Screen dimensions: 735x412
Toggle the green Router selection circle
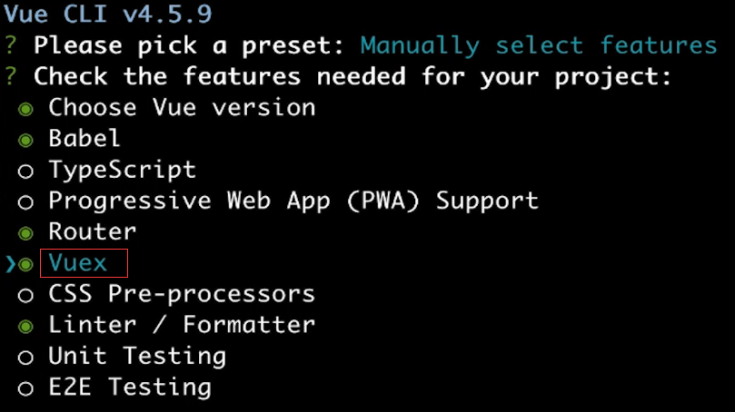tap(25, 233)
